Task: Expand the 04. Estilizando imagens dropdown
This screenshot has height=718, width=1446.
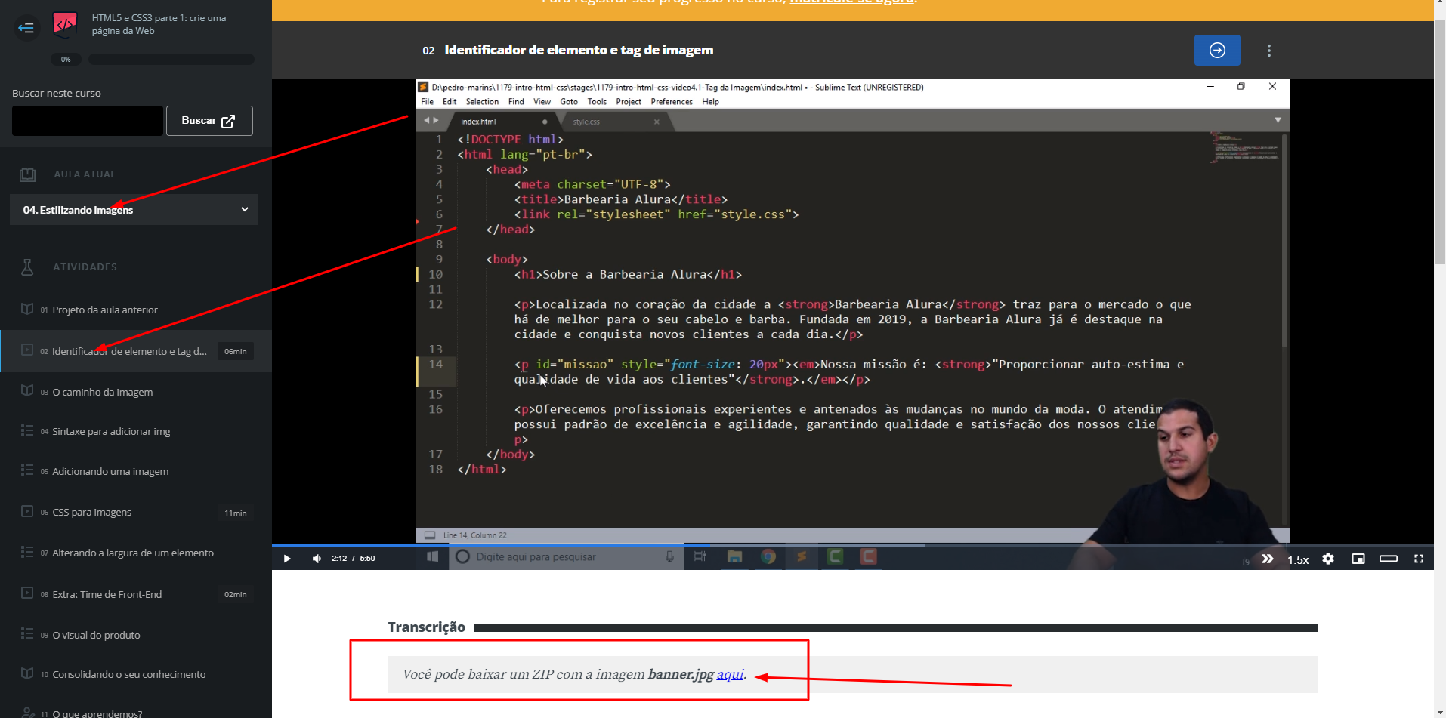Action: (134, 210)
